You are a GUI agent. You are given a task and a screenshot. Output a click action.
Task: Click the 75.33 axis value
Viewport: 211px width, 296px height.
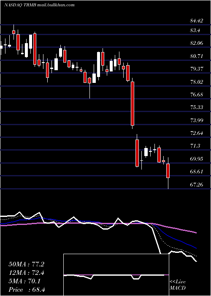point(197,107)
